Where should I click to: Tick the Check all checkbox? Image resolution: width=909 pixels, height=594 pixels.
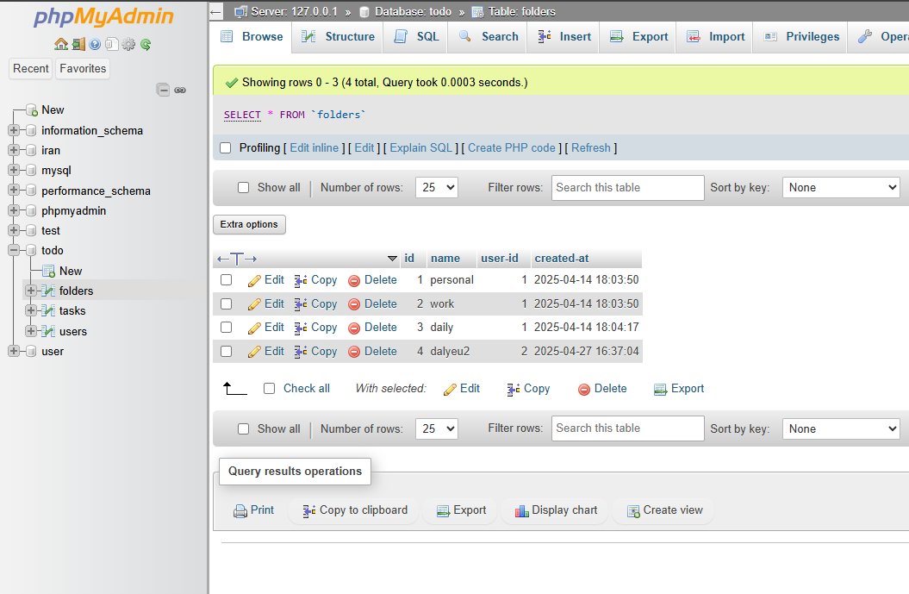pos(269,388)
